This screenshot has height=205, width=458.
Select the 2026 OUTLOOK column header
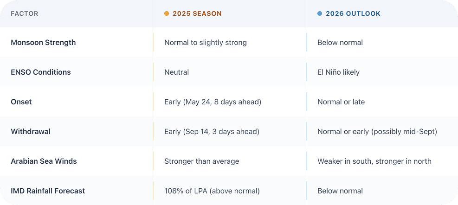tap(353, 14)
